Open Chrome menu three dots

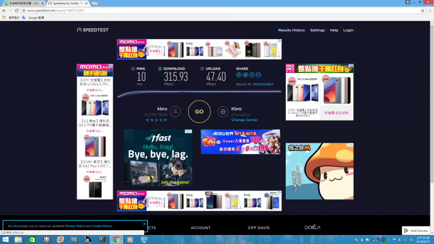pos(430,10)
